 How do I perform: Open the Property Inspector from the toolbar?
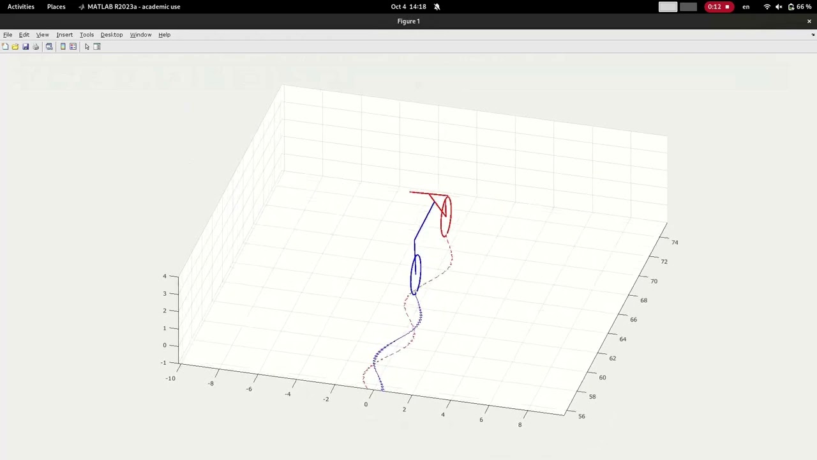pyautogui.click(x=97, y=47)
